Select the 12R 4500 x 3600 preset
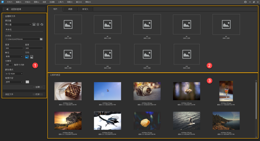The width and height of the screenshot is (260, 141). tap(186, 54)
